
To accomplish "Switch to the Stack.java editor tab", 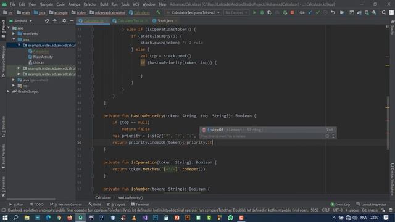I will point(165,20).
